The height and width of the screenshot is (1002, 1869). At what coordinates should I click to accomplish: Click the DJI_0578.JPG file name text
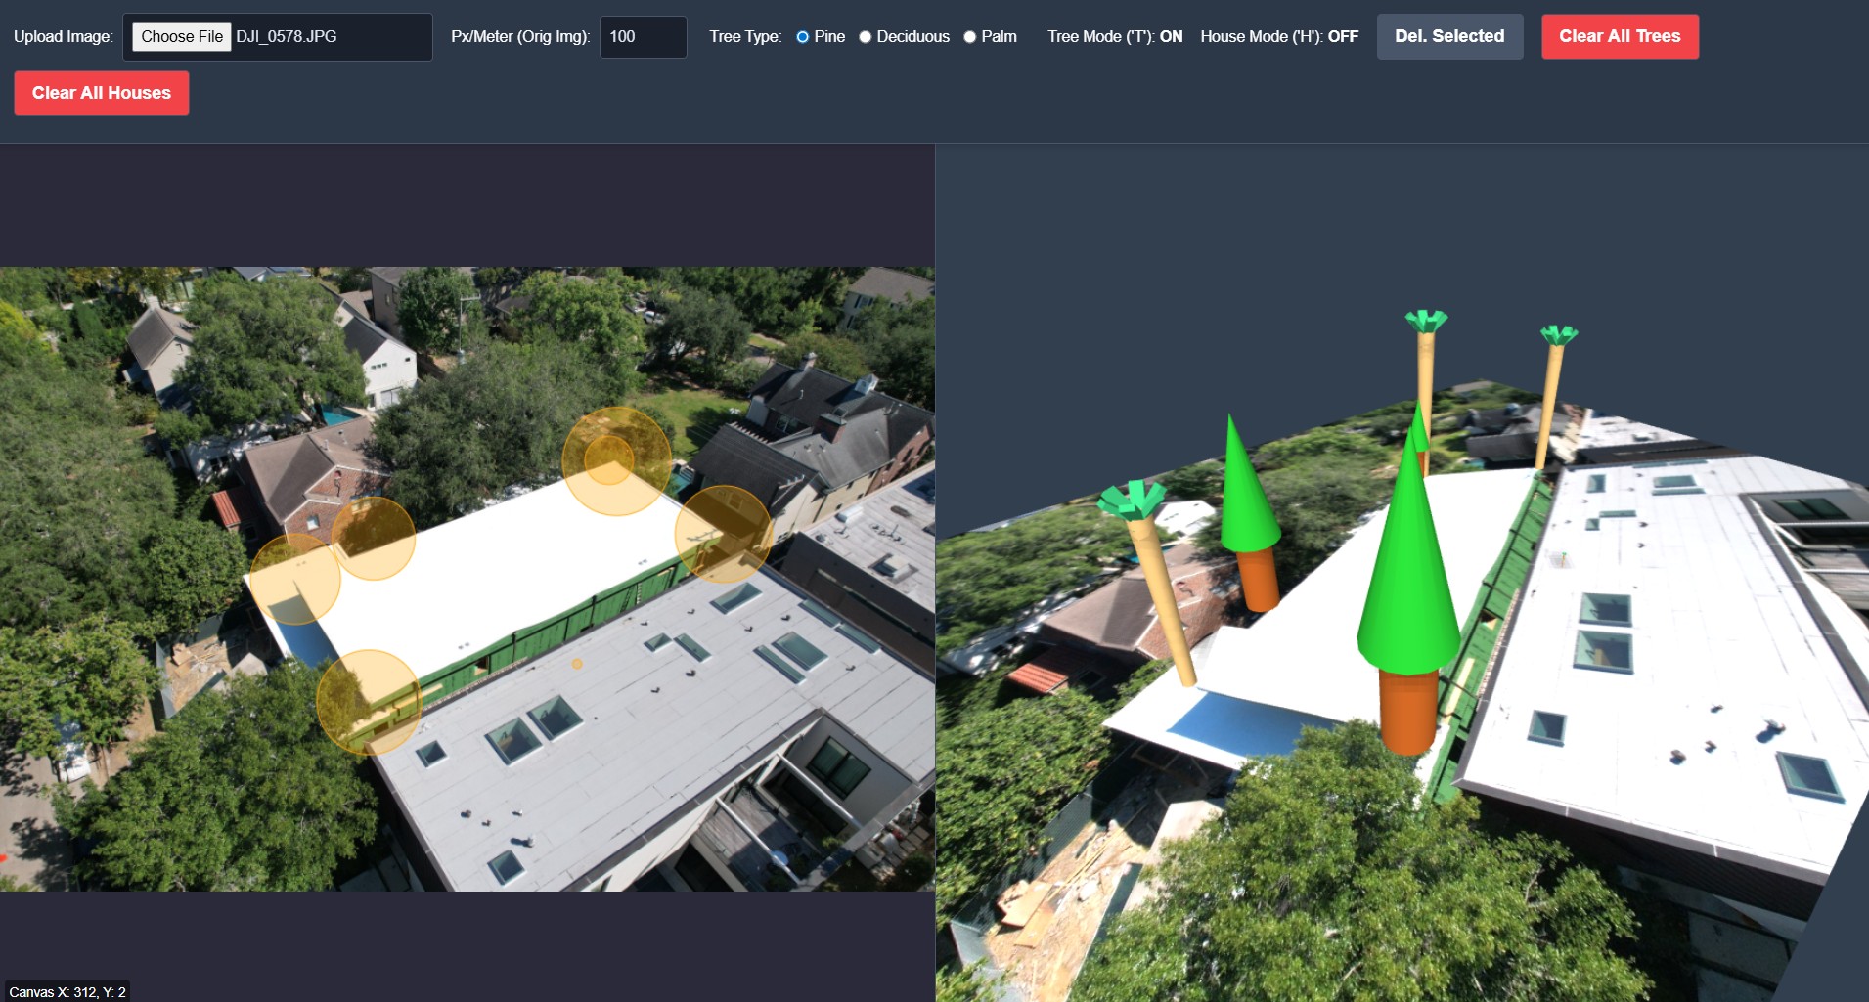[x=287, y=37]
